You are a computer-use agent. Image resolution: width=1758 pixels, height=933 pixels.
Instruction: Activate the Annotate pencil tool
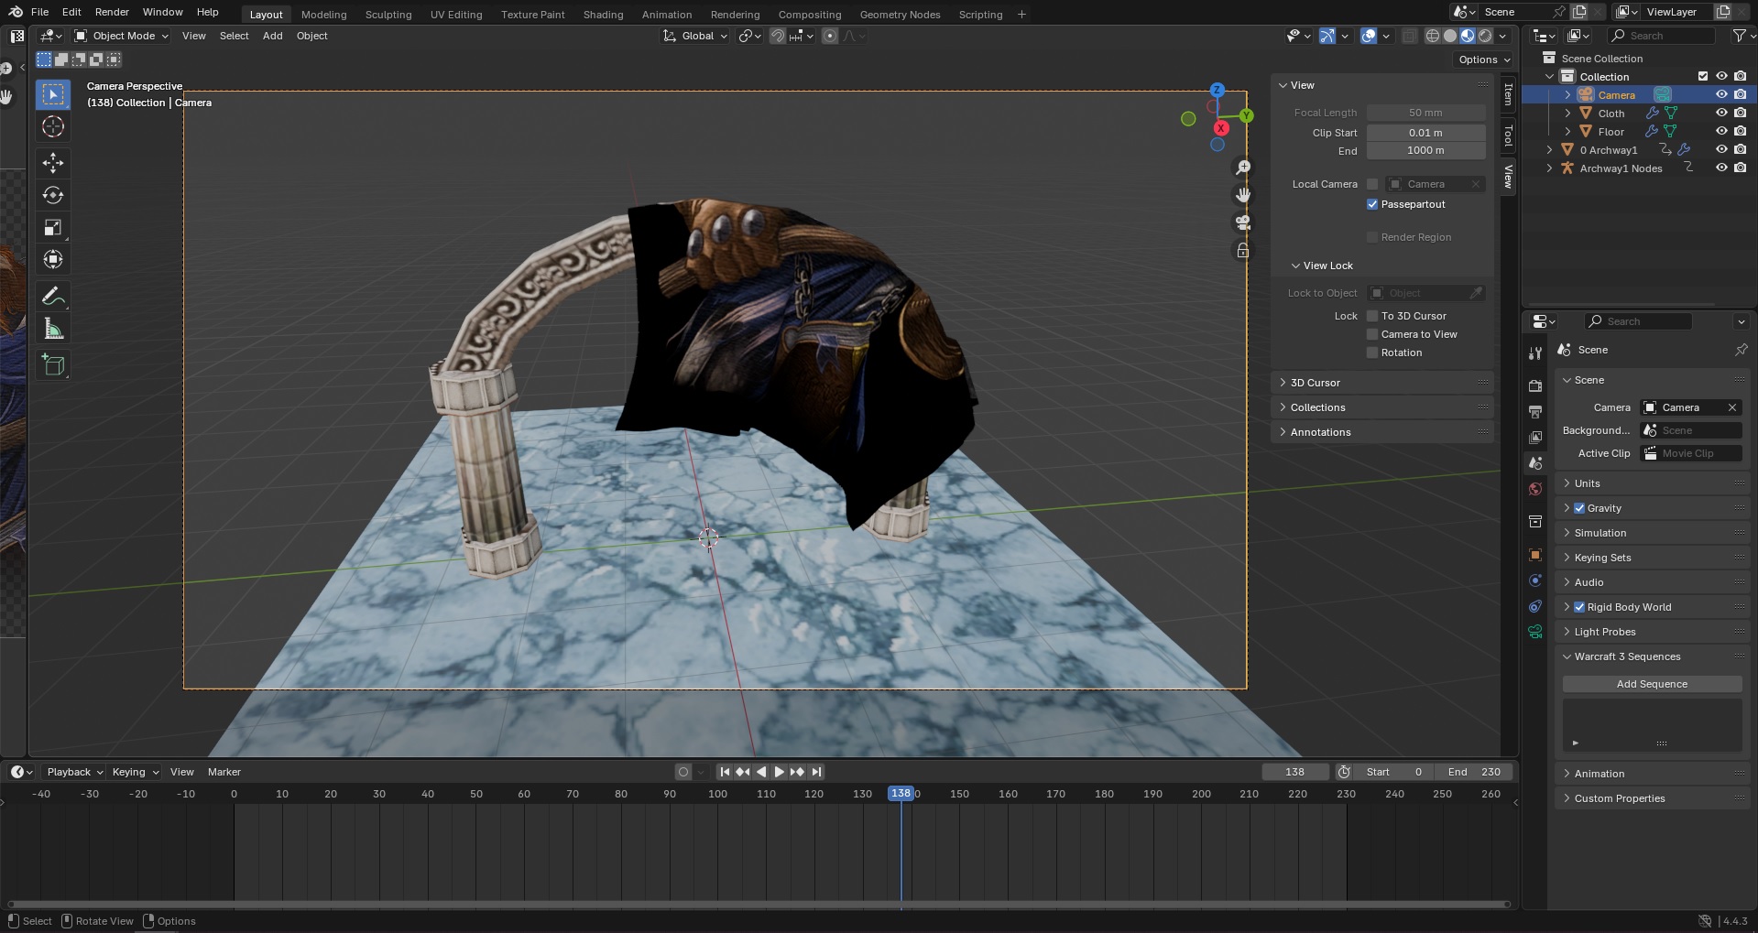click(53, 297)
